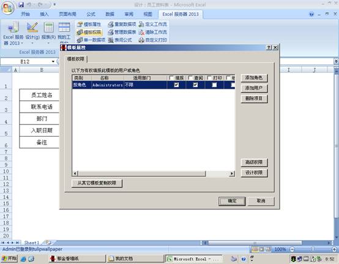Open the 页面布局 ribbon tab
Screen dimensions: 339x264
click(67, 14)
